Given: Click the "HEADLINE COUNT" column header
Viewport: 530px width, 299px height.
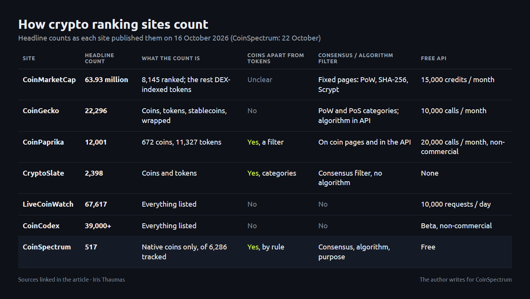Looking at the screenshot, I should [100, 58].
